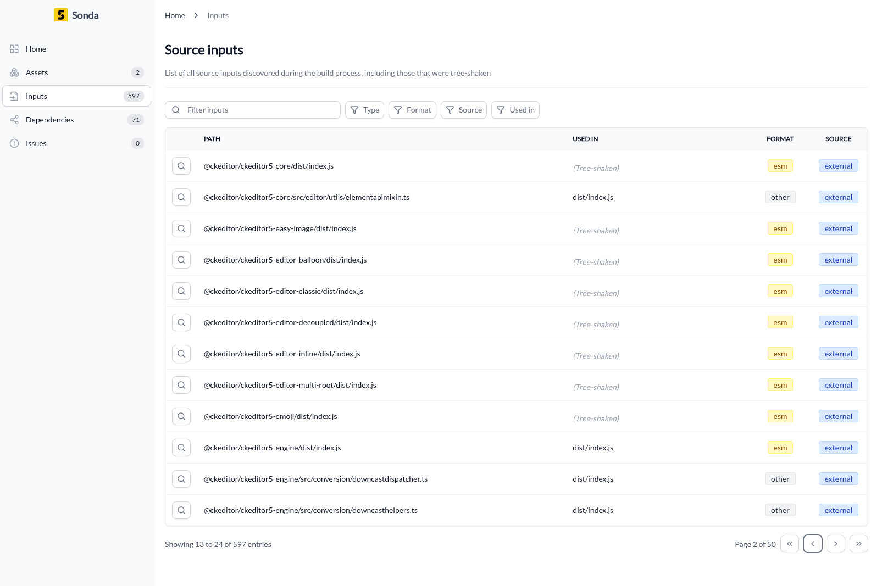Inspect downcasthelpers.ts via magnifier icon
The image size is (893, 586).
click(181, 510)
